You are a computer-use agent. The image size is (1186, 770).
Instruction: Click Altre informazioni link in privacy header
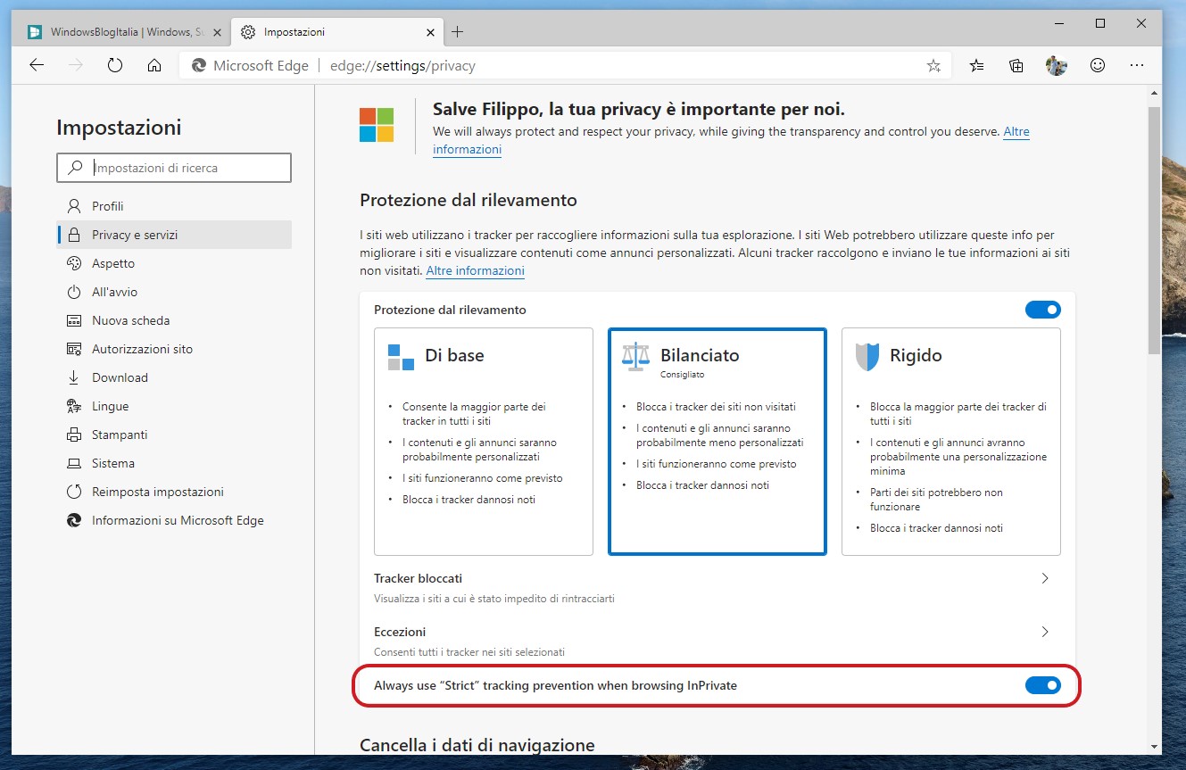(1016, 131)
